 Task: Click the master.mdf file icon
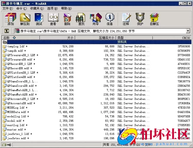[5, 129]
